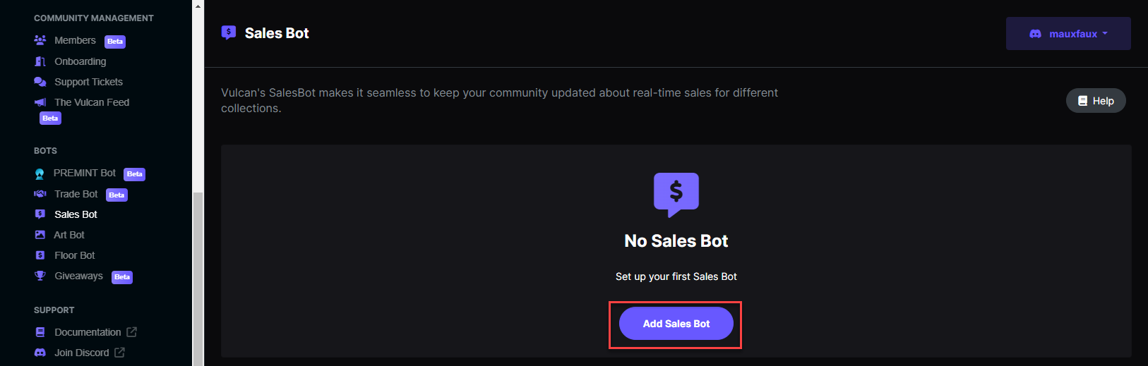Select Sales Bot in the sidebar
The image size is (1148, 366).
tap(76, 214)
